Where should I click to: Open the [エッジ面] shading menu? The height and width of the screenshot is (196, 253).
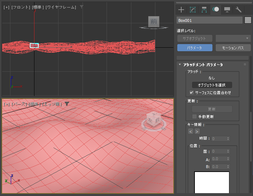point(52,104)
